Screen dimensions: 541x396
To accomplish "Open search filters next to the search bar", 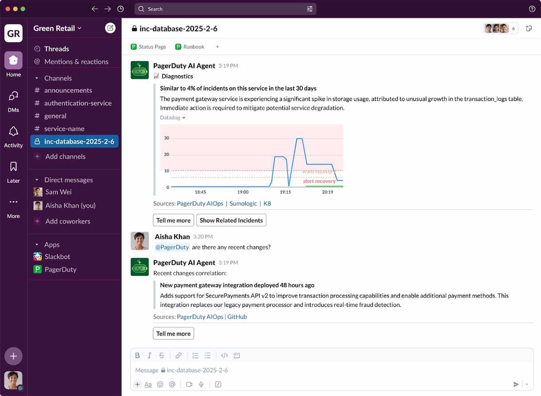I will 310,9.
